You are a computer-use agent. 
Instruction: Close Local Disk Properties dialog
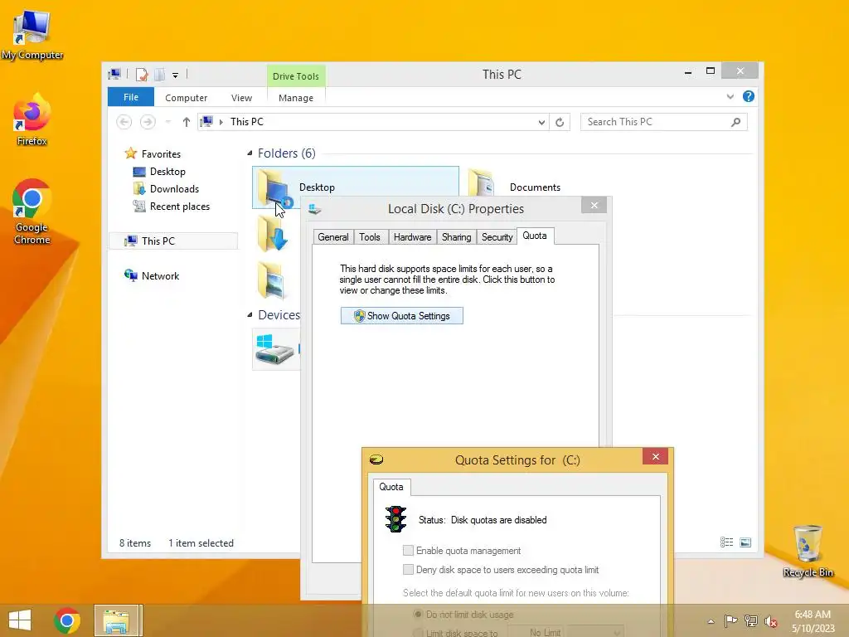click(594, 206)
